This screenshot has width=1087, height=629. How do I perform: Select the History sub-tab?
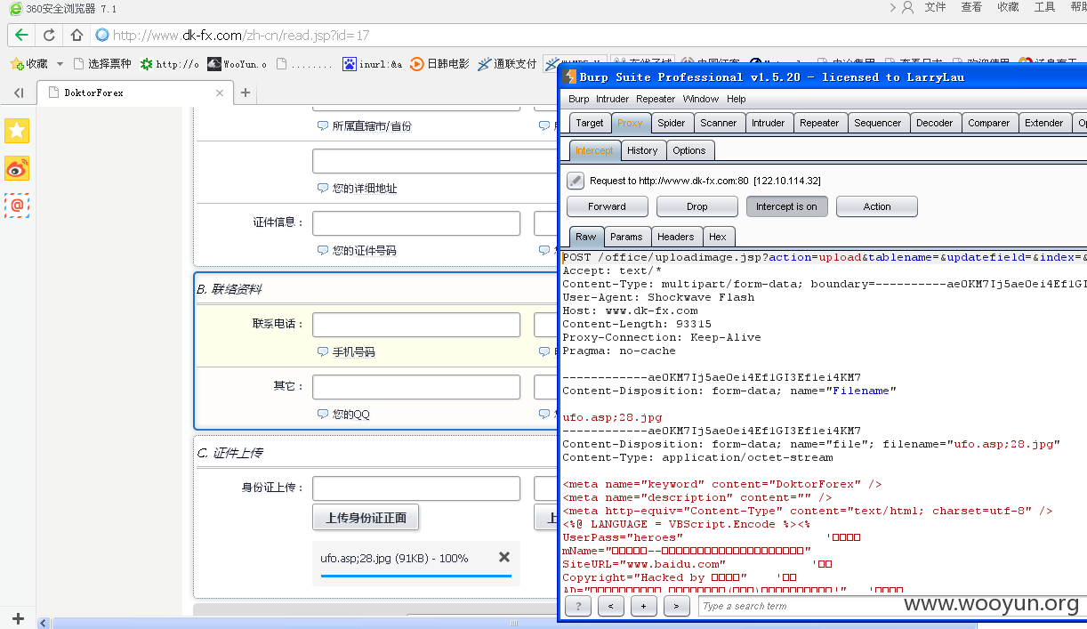[642, 150]
